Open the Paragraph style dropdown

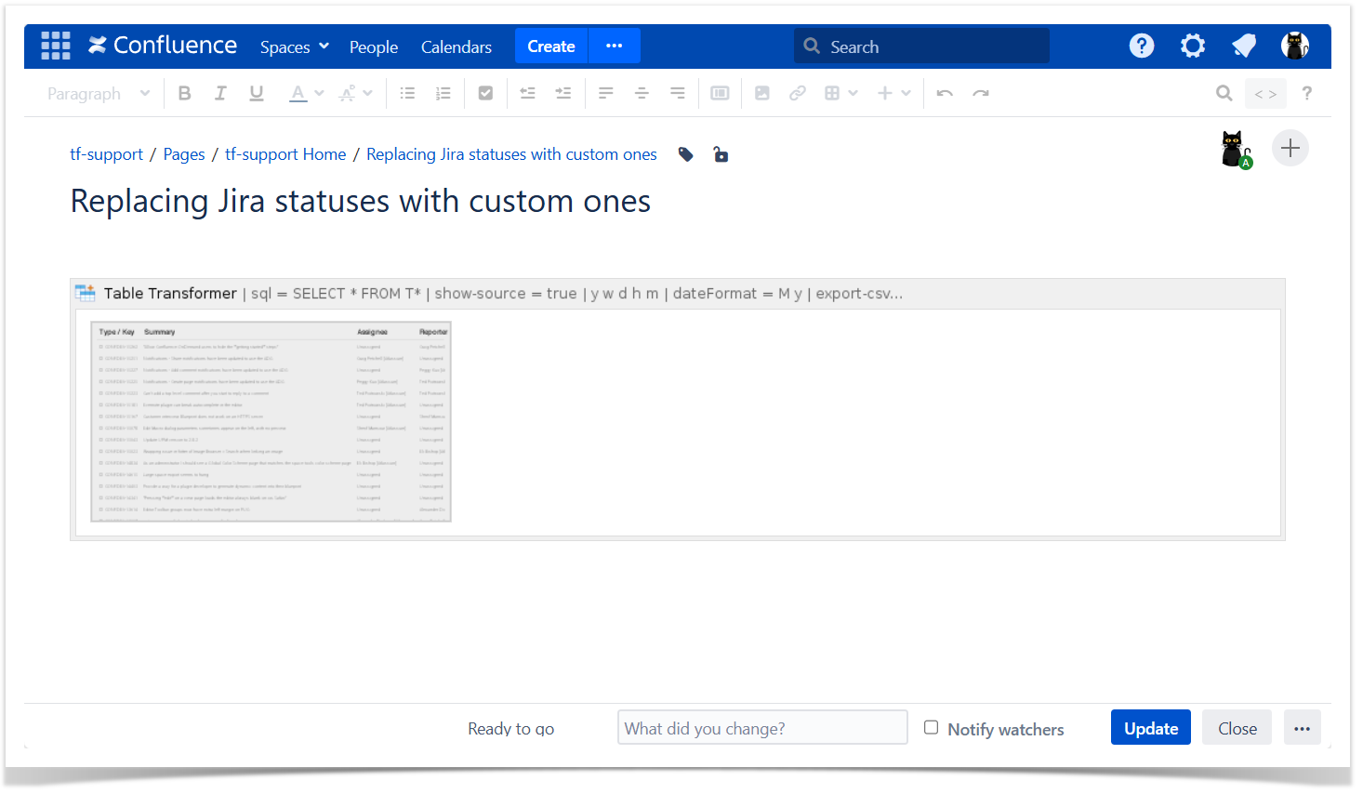click(98, 94)
